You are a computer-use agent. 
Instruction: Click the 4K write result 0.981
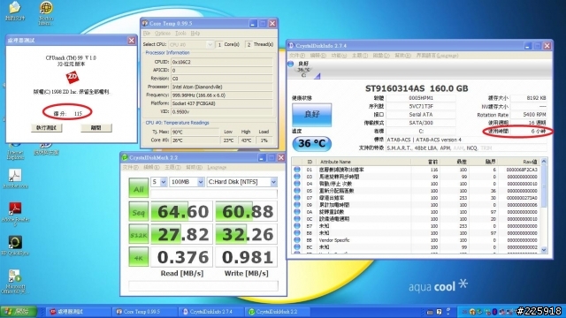tap(247, 257)
